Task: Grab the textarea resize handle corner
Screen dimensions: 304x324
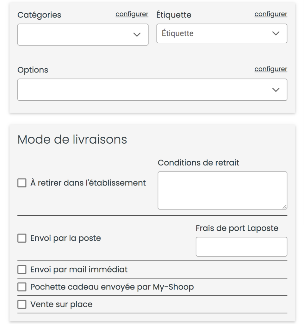Action: pyautogui.click(x=285, y=207)
